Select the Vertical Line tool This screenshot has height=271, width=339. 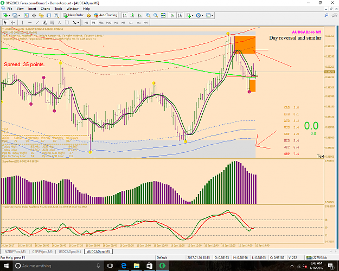pyautogui.click(x=22, y=22)
